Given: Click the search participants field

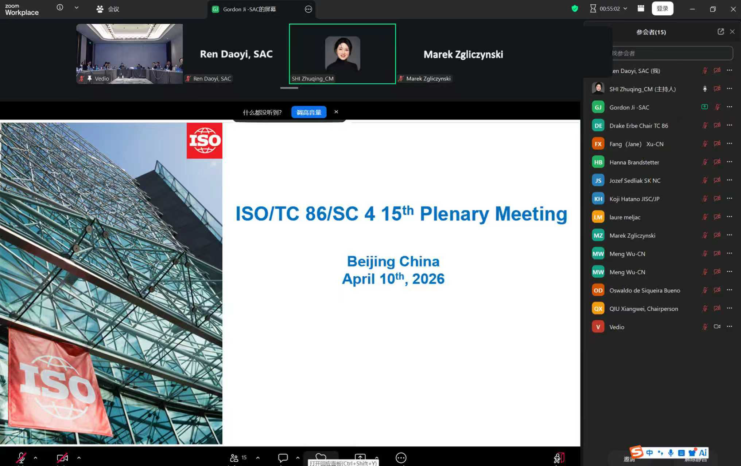Looking at the screenshot, I should point(671,53).
